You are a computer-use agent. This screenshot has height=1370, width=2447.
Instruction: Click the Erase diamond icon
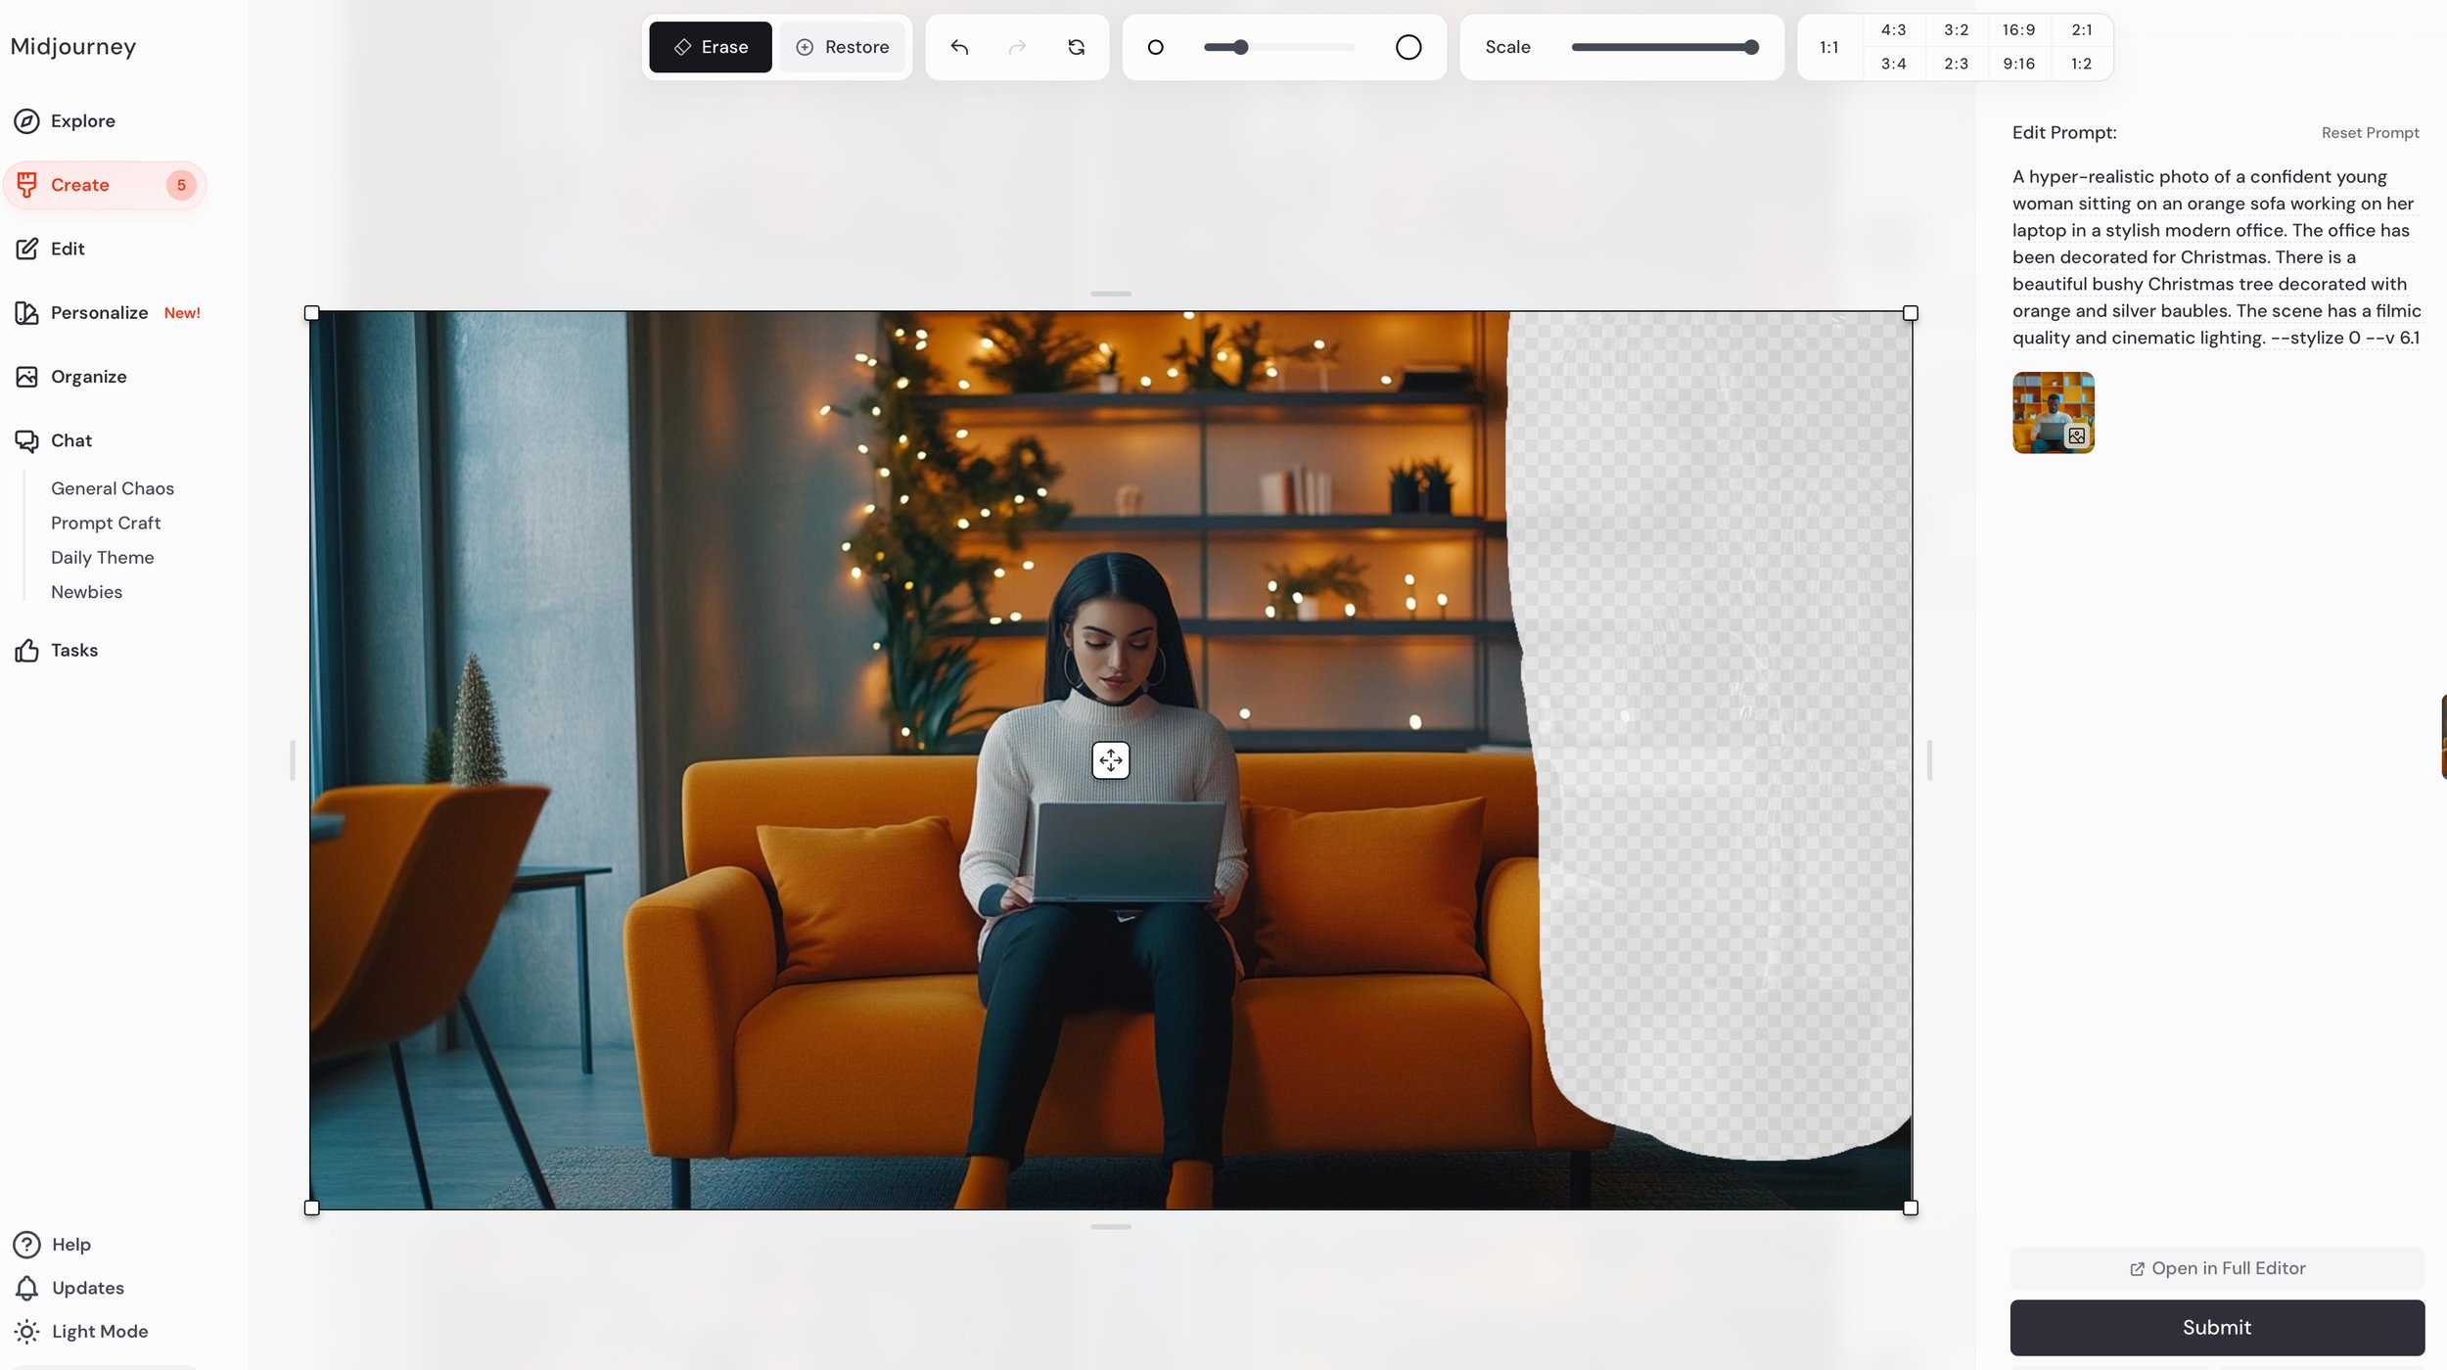[x=683, y=47]
